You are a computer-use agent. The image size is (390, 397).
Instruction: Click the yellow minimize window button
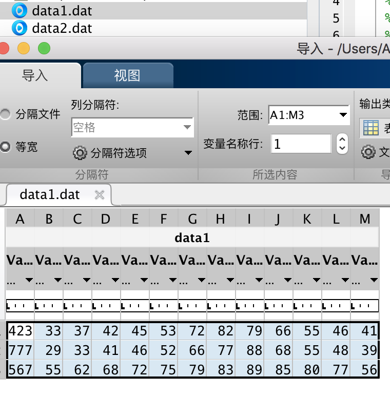point(24,48)
